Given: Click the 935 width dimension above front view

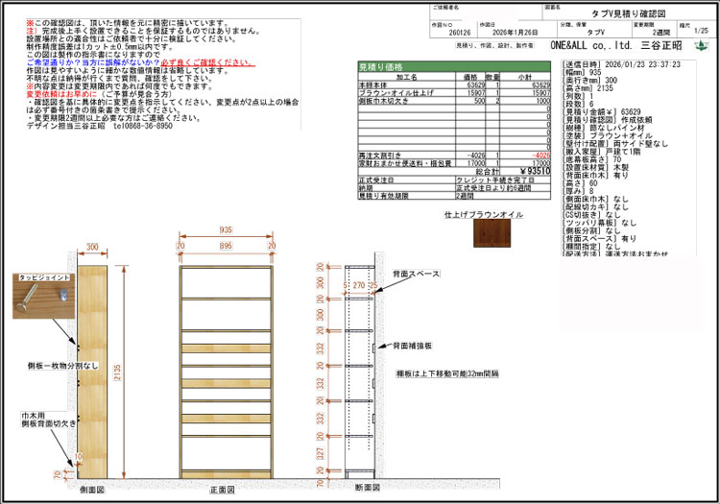Looking at the screenshot, I should (225, 231).
